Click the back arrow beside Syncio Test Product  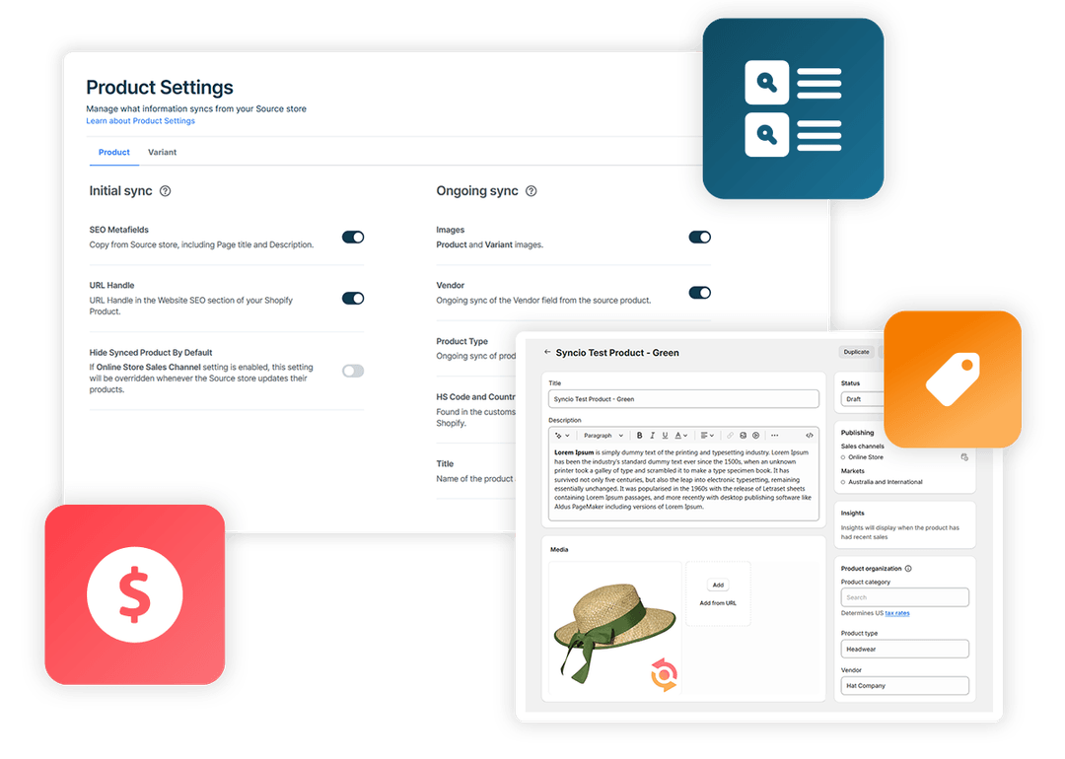point(546,353)
